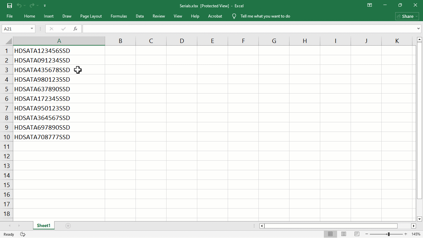Screen dimensions: 423x238
Task: Switch to Page Layout view icon
Action: pos(344,234)
